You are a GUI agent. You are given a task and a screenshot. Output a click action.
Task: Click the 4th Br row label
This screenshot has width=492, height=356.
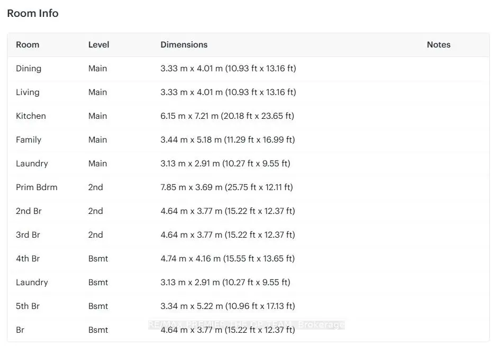pyautogui.click(x=28, y=259)
